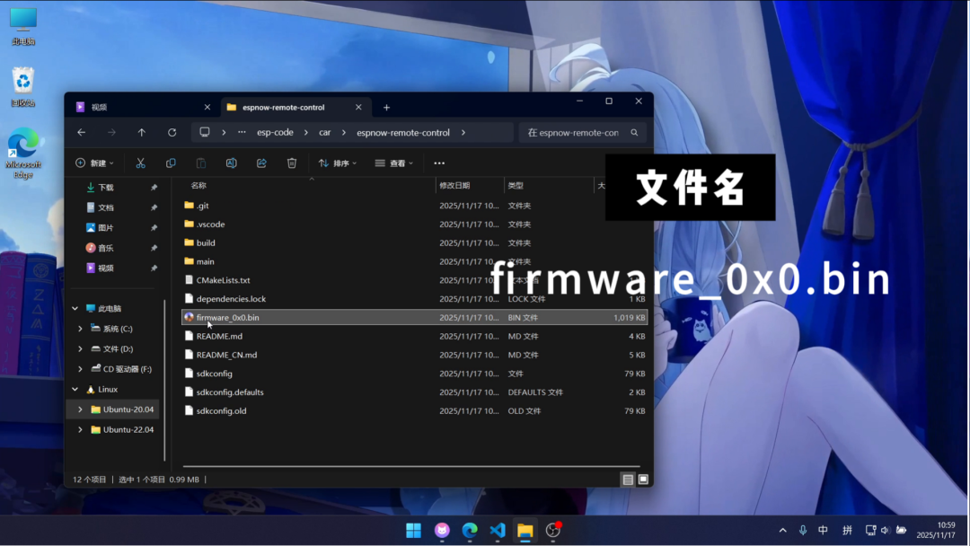
Task: Go forward with the right arrow
Action: (x=111, y=132)
